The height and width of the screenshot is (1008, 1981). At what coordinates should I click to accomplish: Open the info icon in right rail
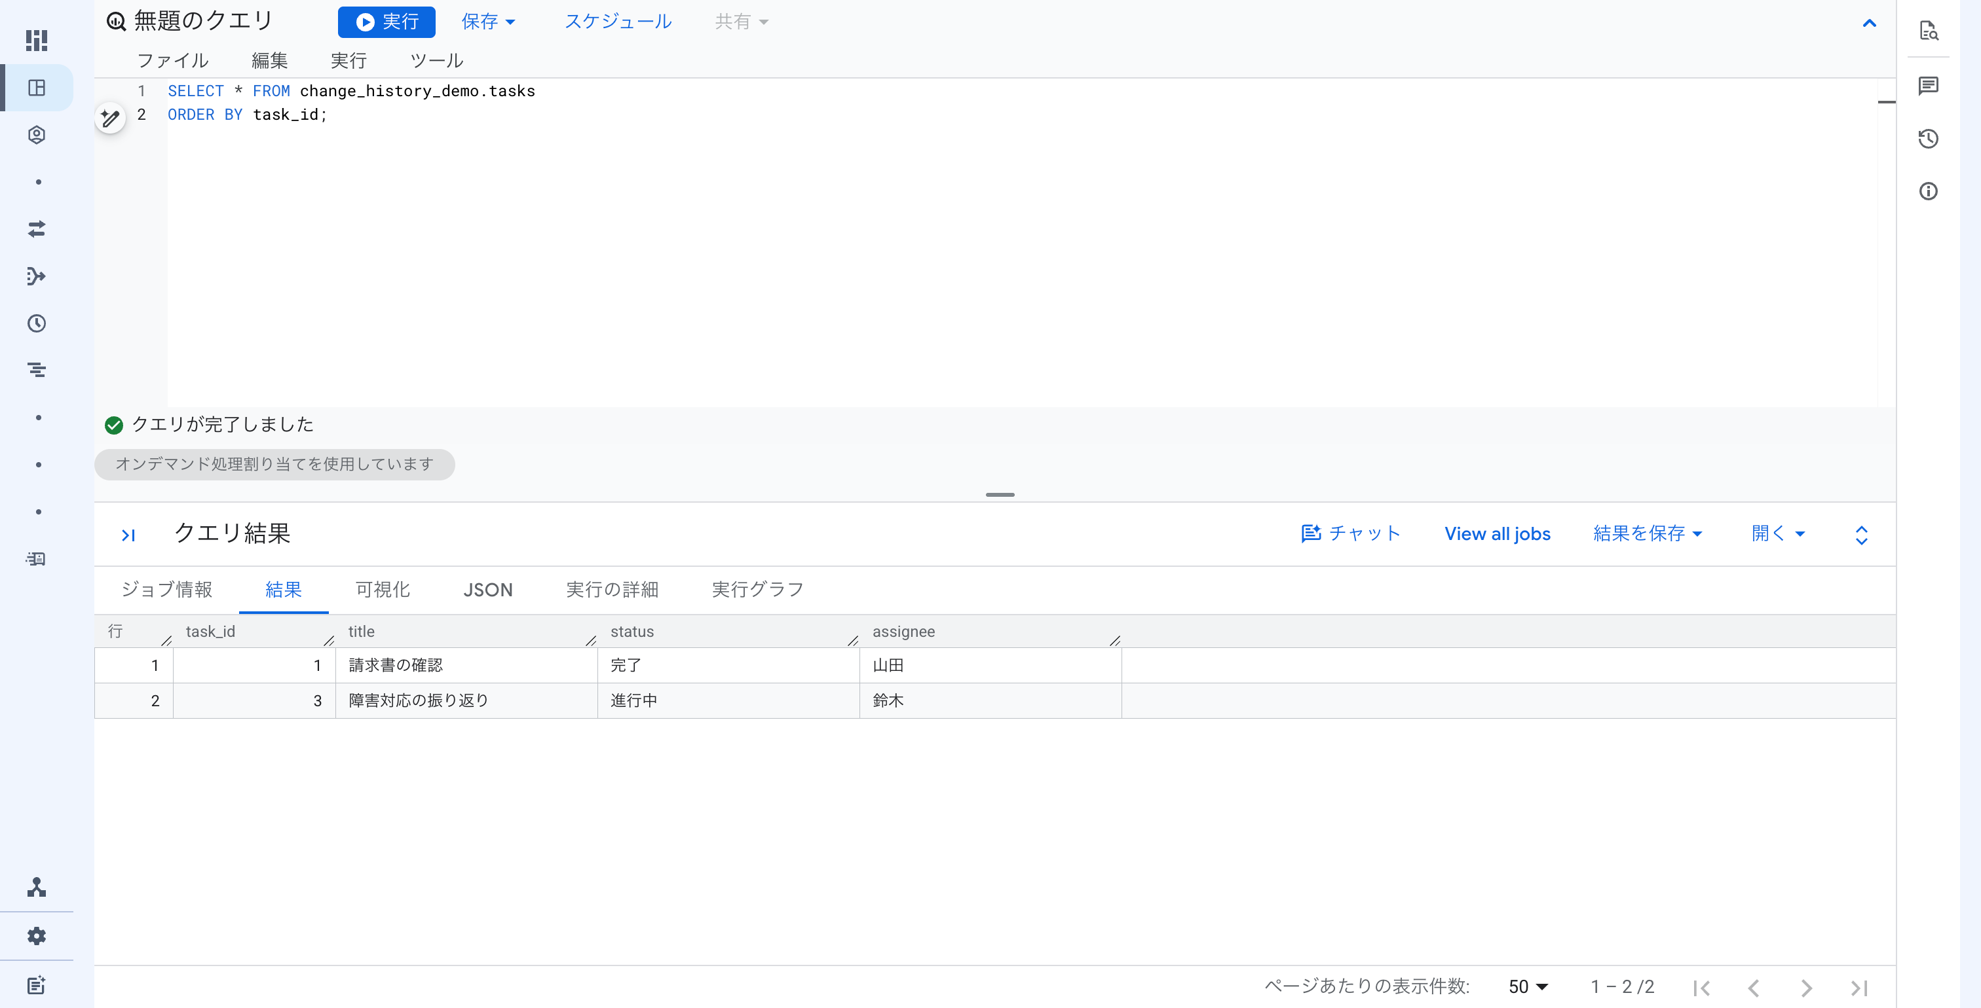(1929, 190)
